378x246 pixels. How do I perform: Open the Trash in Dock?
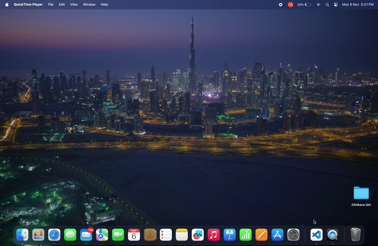point(355,235)
